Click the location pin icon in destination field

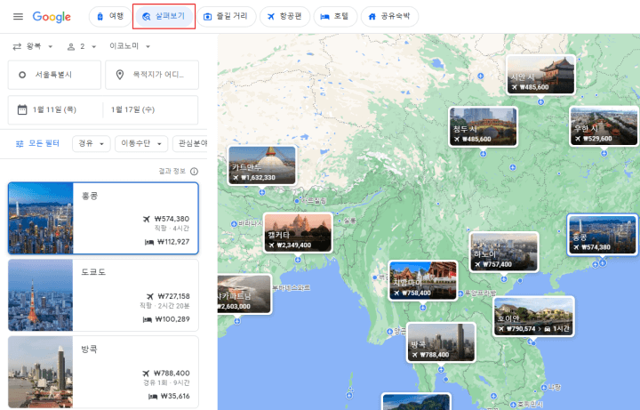(120, 75)
